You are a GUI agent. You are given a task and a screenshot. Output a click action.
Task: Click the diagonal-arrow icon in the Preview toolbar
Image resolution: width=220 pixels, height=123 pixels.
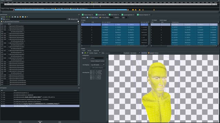[88, 53]
